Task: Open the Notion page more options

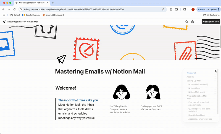Action: [x=198, y=22]
